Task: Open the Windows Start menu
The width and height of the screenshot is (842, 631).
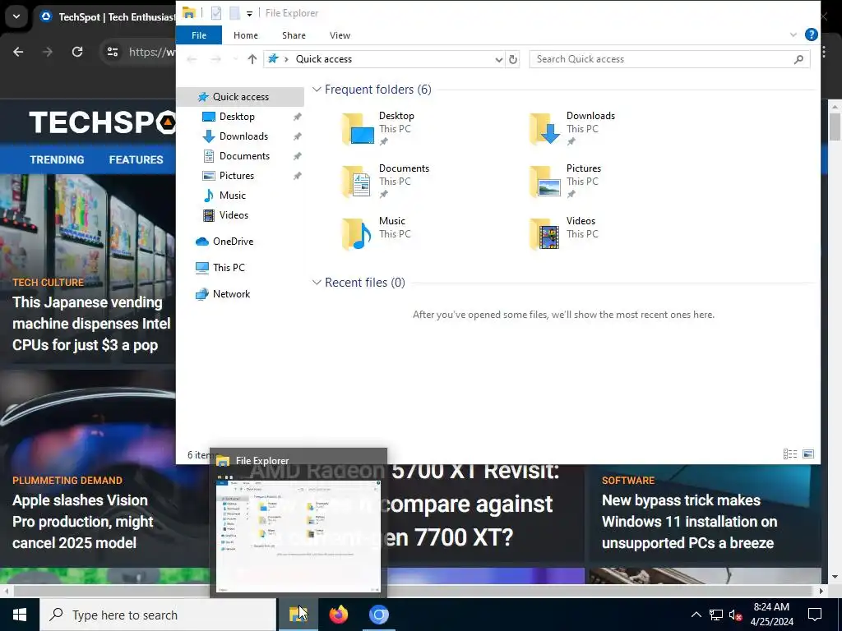Action: point(20,615)
